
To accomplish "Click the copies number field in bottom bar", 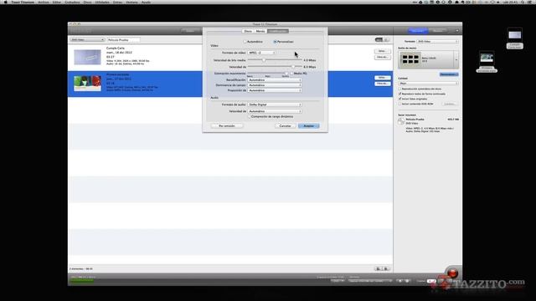I will pos(431,281).
